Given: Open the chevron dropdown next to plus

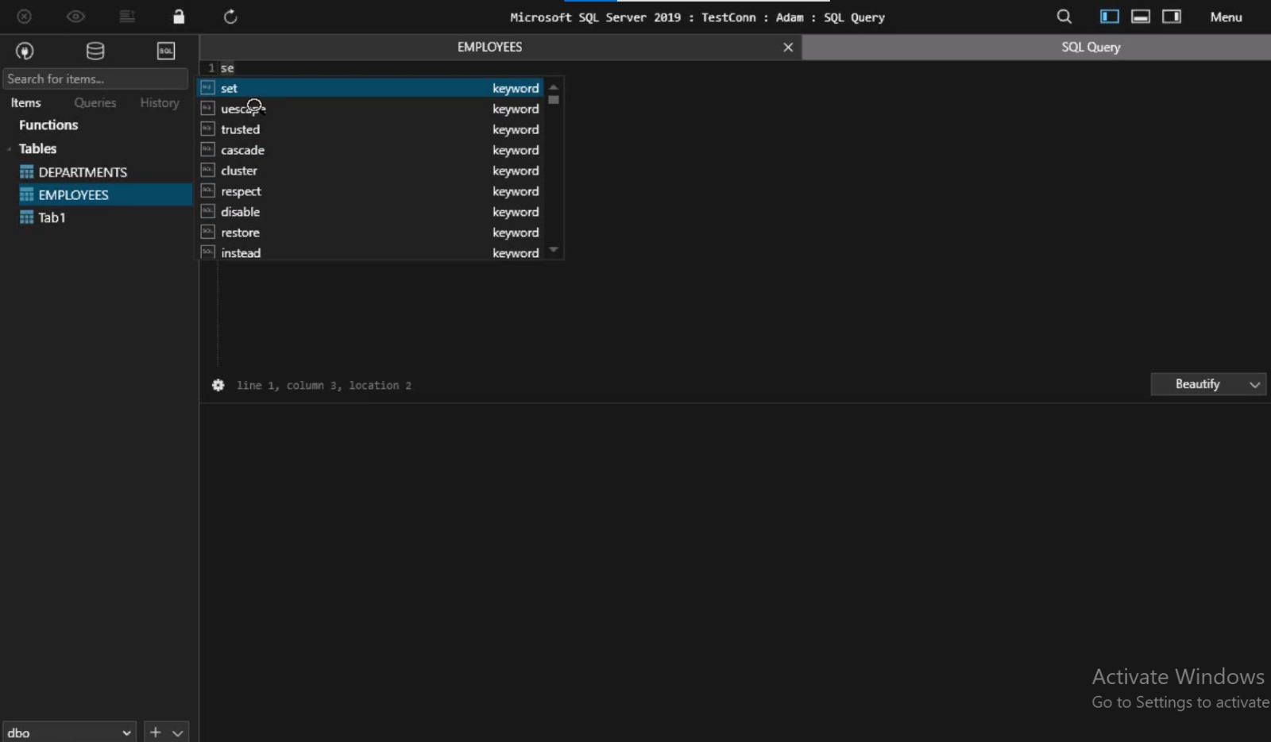Looking at the screenshot, I should 178,732.
